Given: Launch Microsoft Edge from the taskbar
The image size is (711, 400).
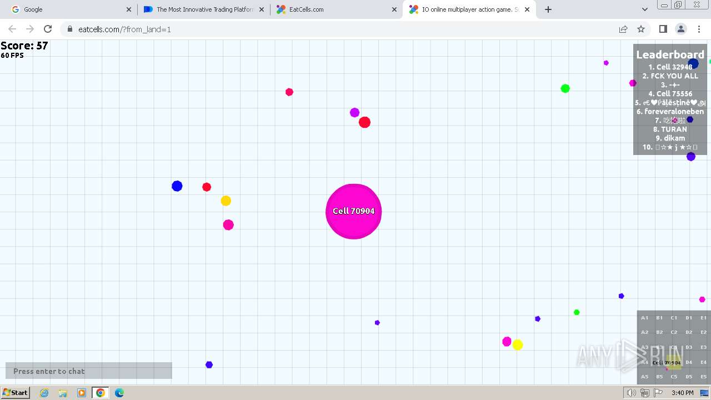Looking at the screenshot, I should [x=119, y=393].
